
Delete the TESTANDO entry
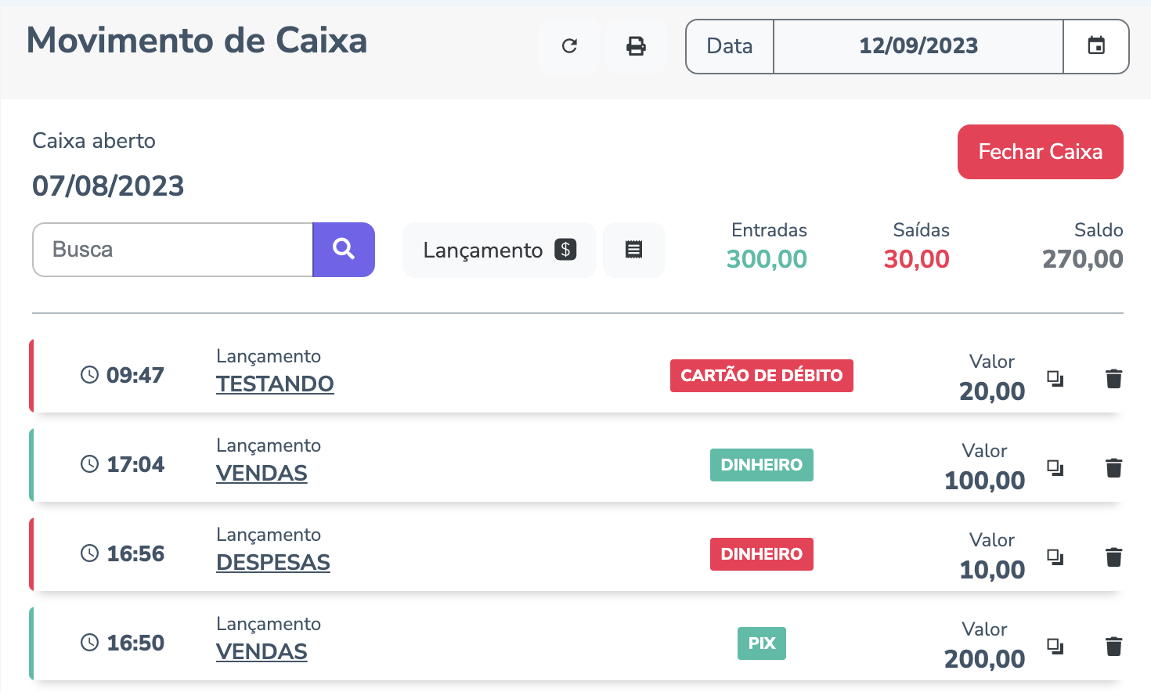(x=1113, y=379)
